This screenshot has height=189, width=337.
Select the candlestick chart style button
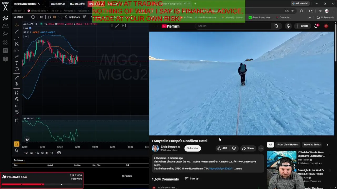coord(54,17)
